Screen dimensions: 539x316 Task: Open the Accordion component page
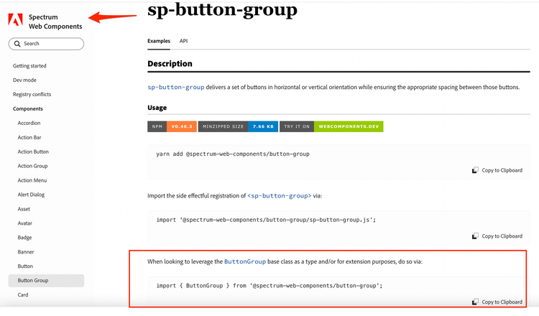[29, 124]
